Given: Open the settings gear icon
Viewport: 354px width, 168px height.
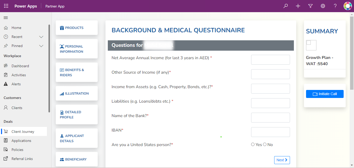Looking at the screenshot, I should click(x=323, y=6).
